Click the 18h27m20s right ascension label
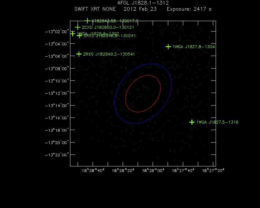 213,170
